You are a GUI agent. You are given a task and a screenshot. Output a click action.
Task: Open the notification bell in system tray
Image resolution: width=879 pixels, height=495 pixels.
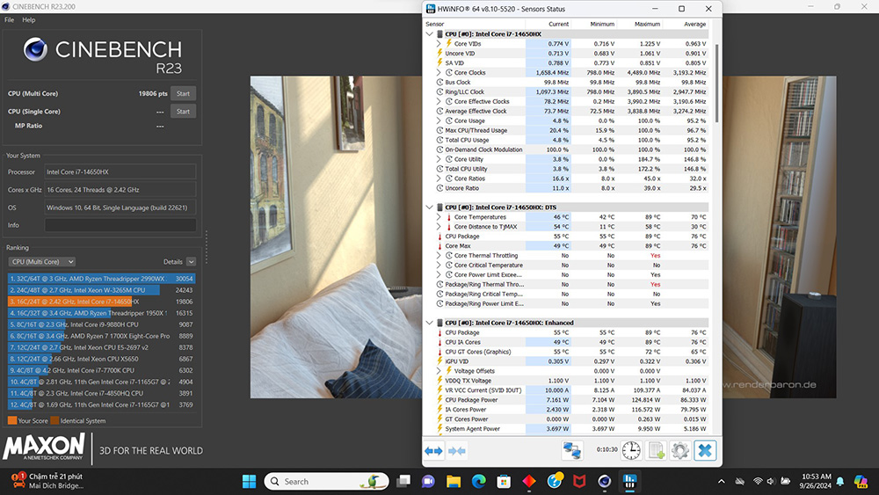coord(840,481)
